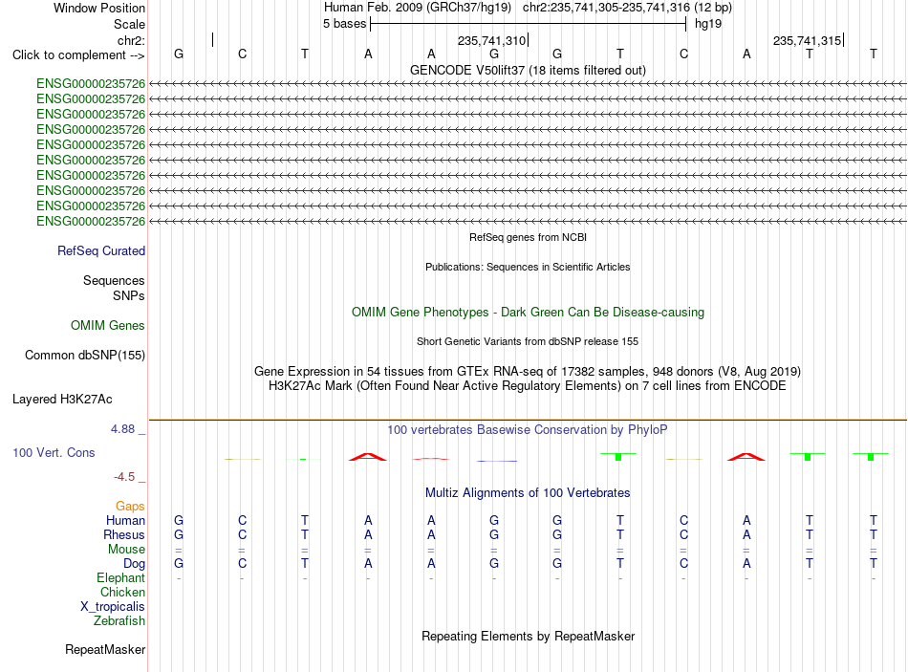Open OMIM Gene Phenotypes track title

528,313
